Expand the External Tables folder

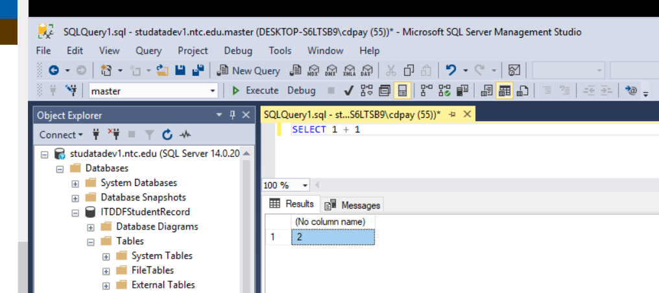[106, 285]
